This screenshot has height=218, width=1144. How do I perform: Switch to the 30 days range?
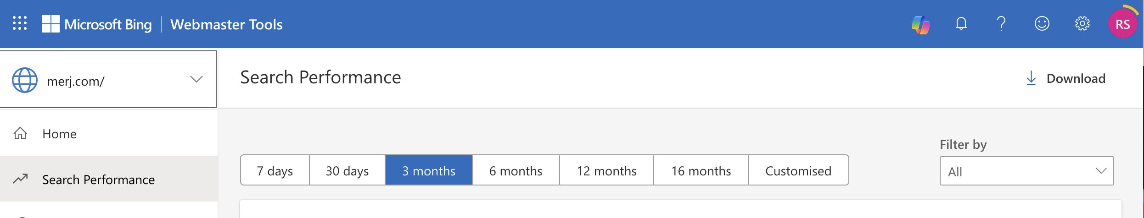[347, 170]
